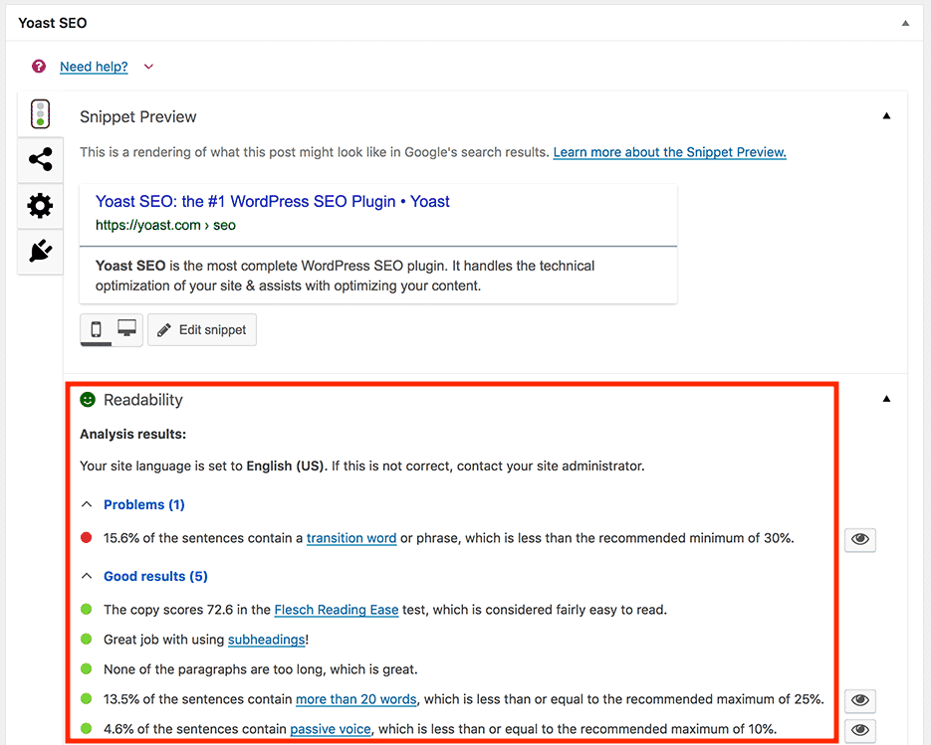The image size is (931, 745).
Task: Open the Need help? link
Action: click(94, 67)
